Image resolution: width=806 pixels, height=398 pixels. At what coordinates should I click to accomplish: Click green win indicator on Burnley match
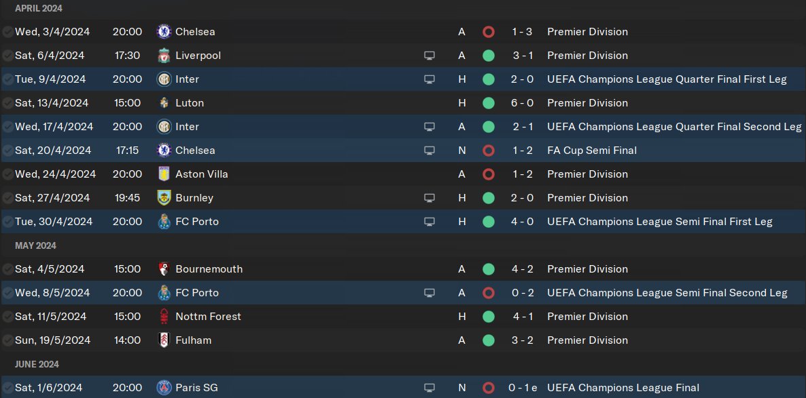[x=488, y=198]
